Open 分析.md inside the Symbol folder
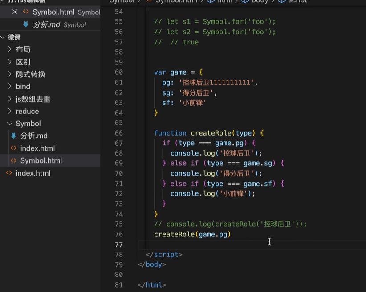This screenshot has width=366, height=292. 34,136
